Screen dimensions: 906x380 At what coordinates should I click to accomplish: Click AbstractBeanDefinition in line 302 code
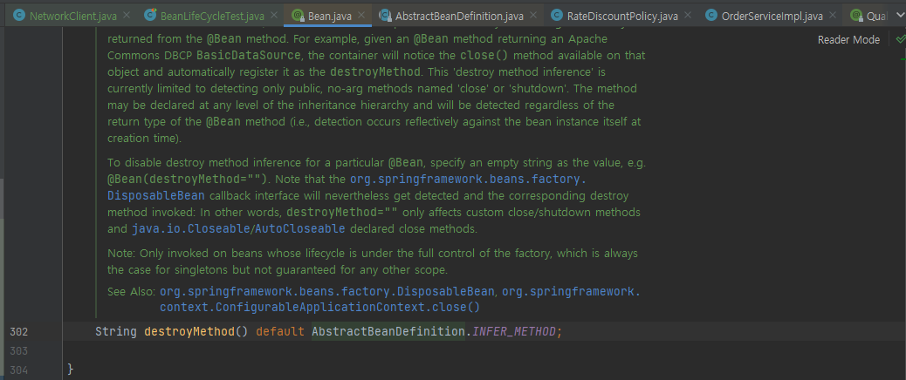click(388, 331)
